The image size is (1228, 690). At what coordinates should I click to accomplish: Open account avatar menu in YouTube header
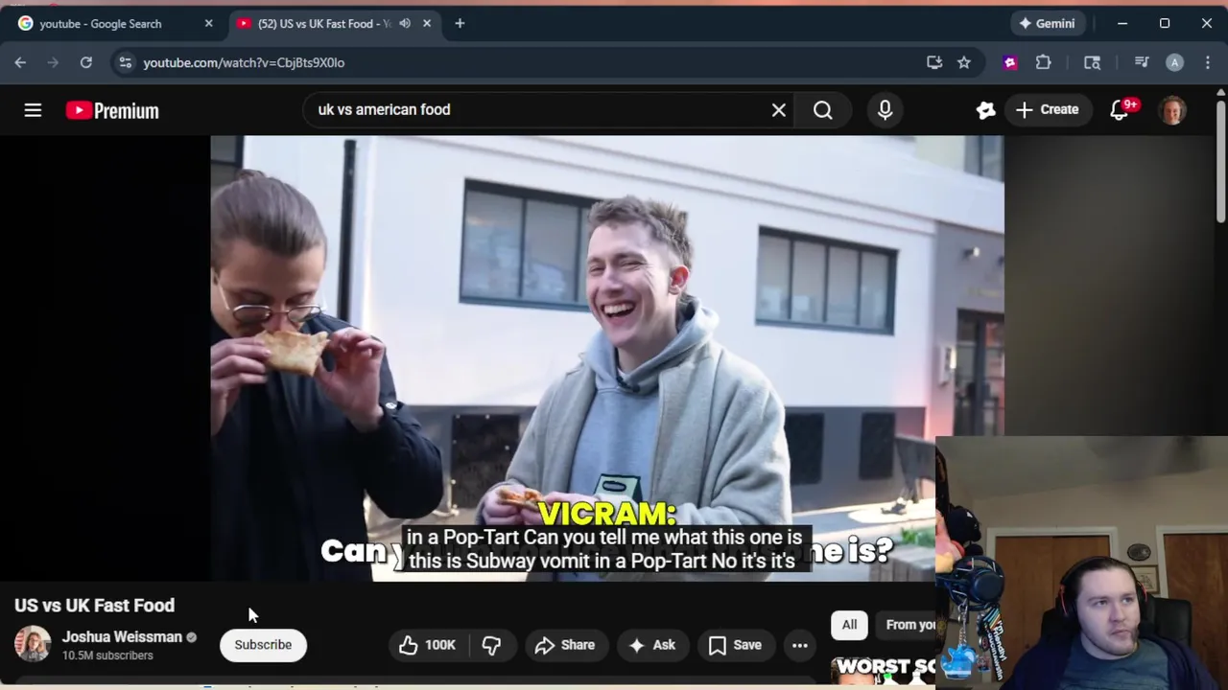[1172, 110]
